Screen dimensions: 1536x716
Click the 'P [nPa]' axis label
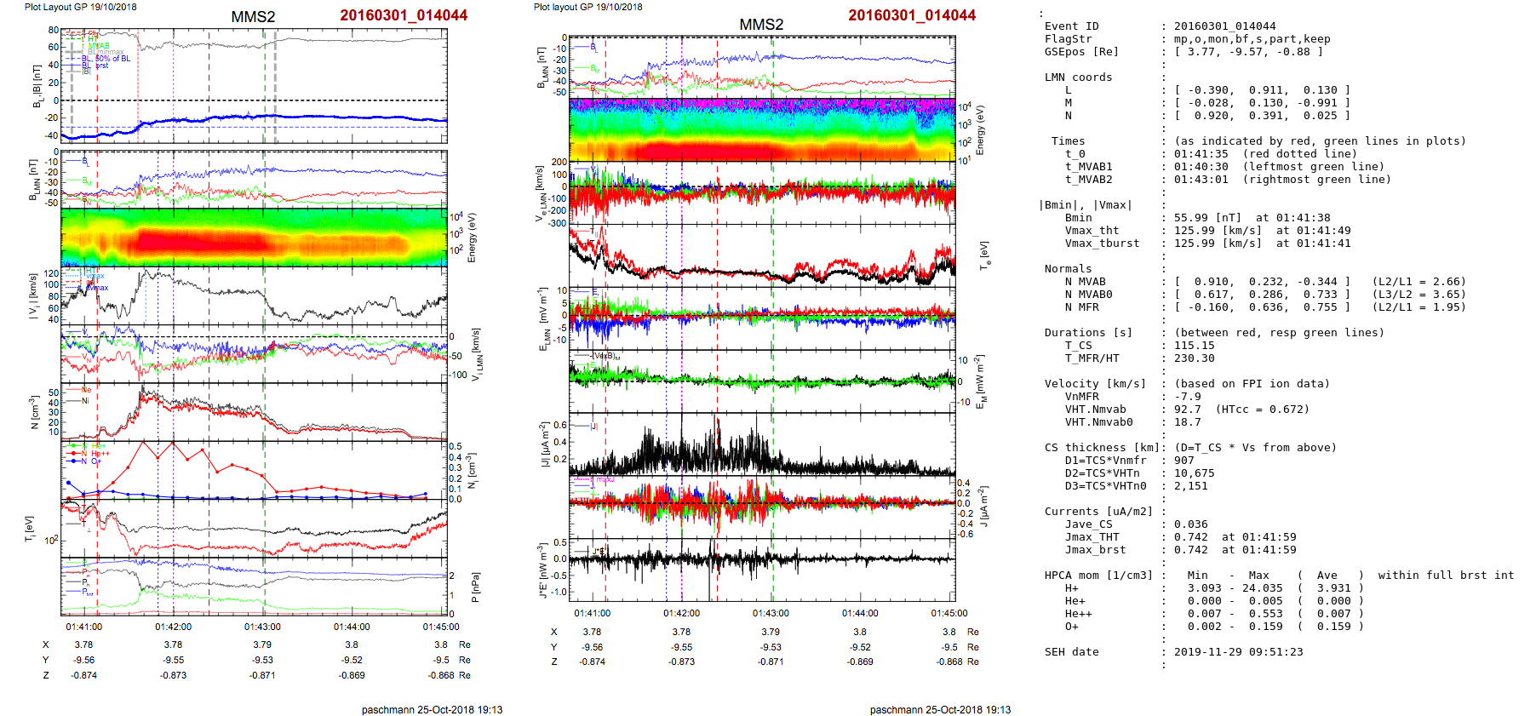[x=475, y=587]
